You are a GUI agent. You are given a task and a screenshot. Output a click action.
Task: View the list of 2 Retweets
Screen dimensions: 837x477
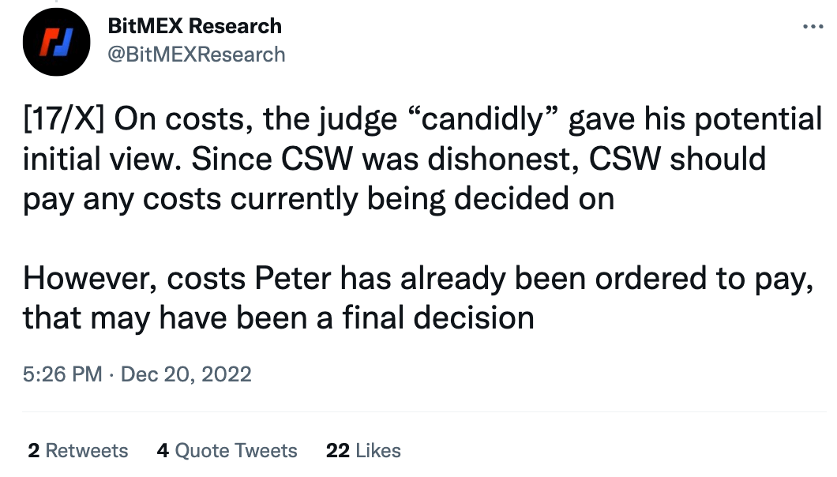[78, 450]
